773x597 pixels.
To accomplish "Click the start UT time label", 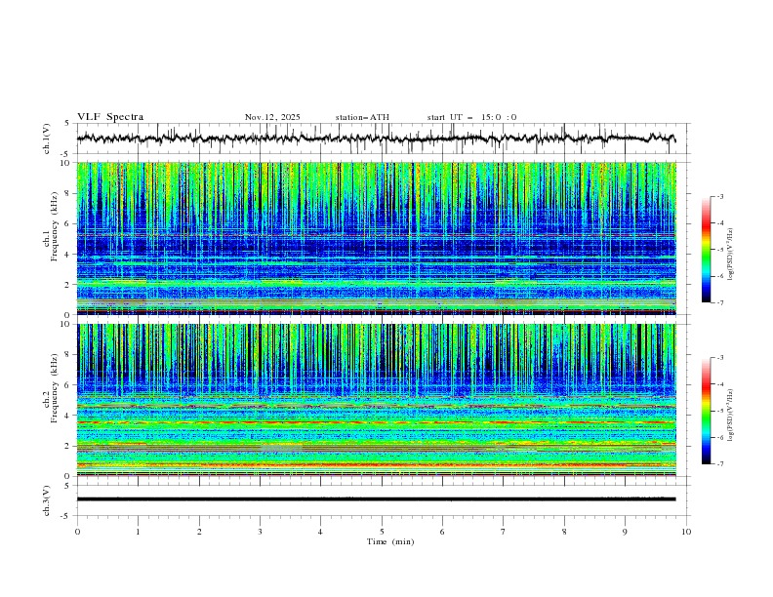I will (x=471, y=117).
